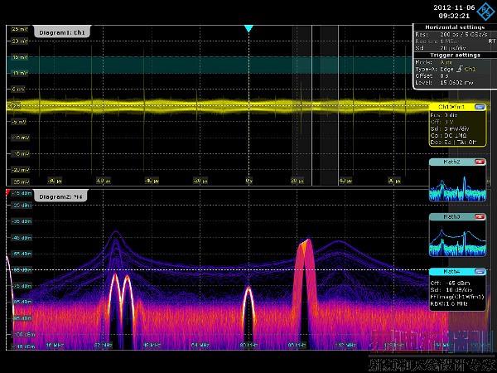Viewport: 497px width, 373px height.
Task: Click the Ch1 trigger source label
Action: 470,69
